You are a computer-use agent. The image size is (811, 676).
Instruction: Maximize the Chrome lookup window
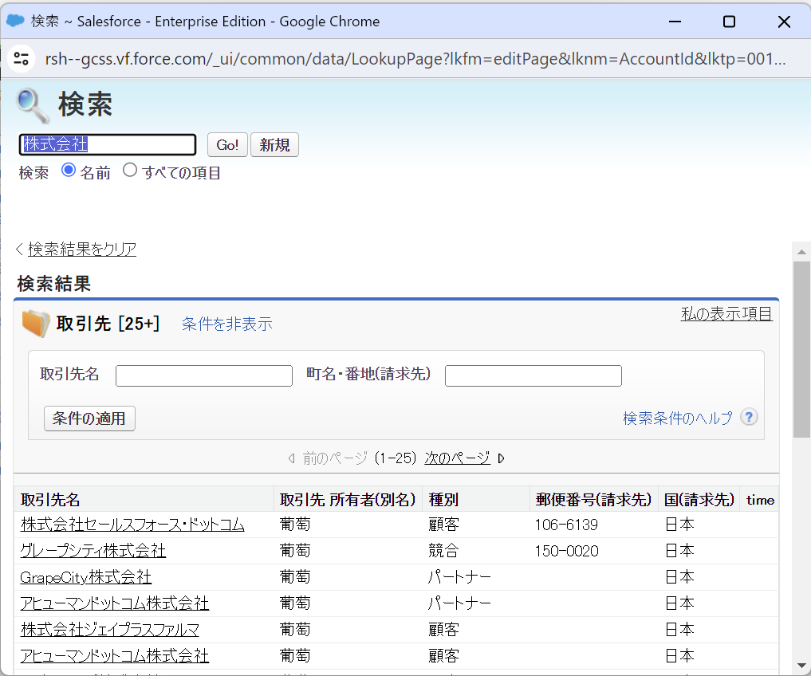tap(730, 22)
